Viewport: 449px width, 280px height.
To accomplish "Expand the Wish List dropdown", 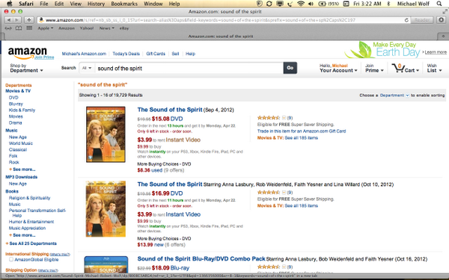I will point(434,68).
